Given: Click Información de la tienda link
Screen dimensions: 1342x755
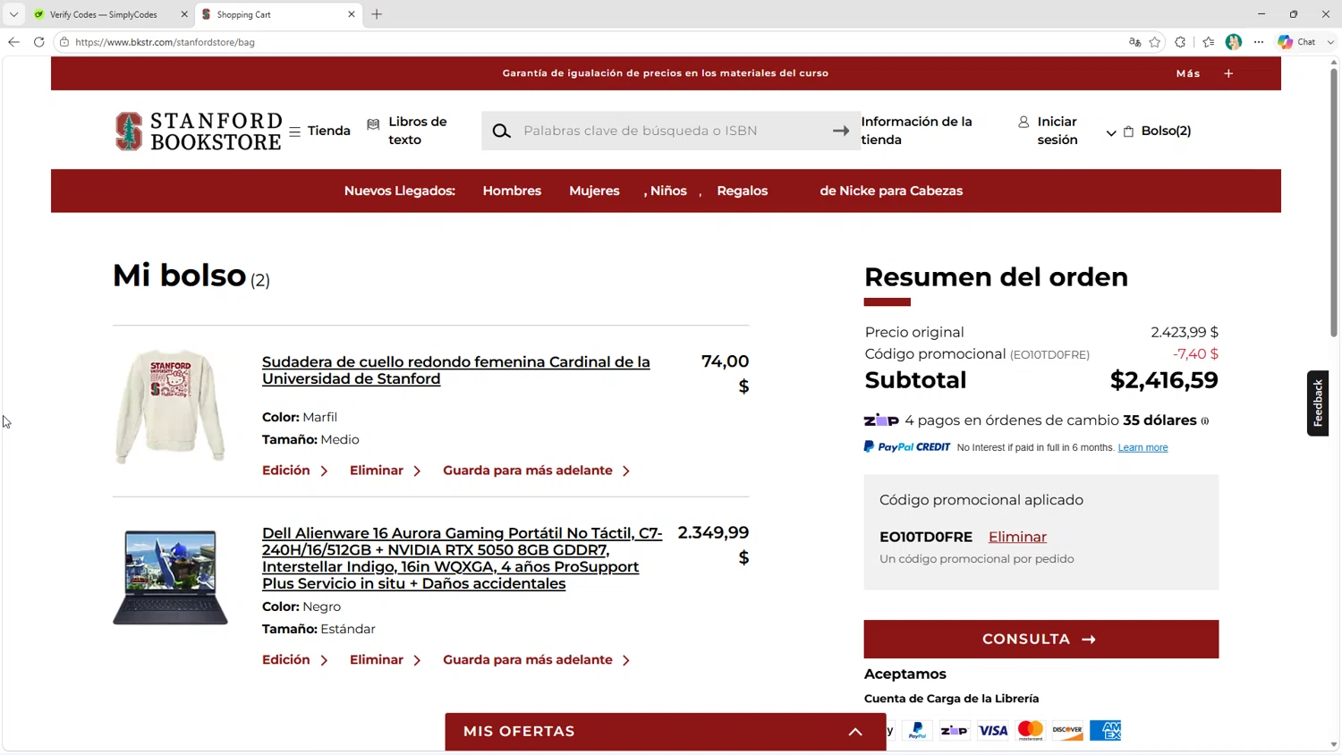Looking at the screenshot, I should [x=916, y=131].
